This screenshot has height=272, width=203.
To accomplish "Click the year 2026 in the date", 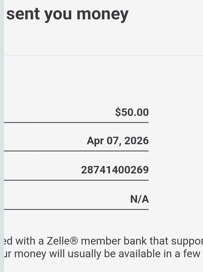I will click(x=137, y=141).
